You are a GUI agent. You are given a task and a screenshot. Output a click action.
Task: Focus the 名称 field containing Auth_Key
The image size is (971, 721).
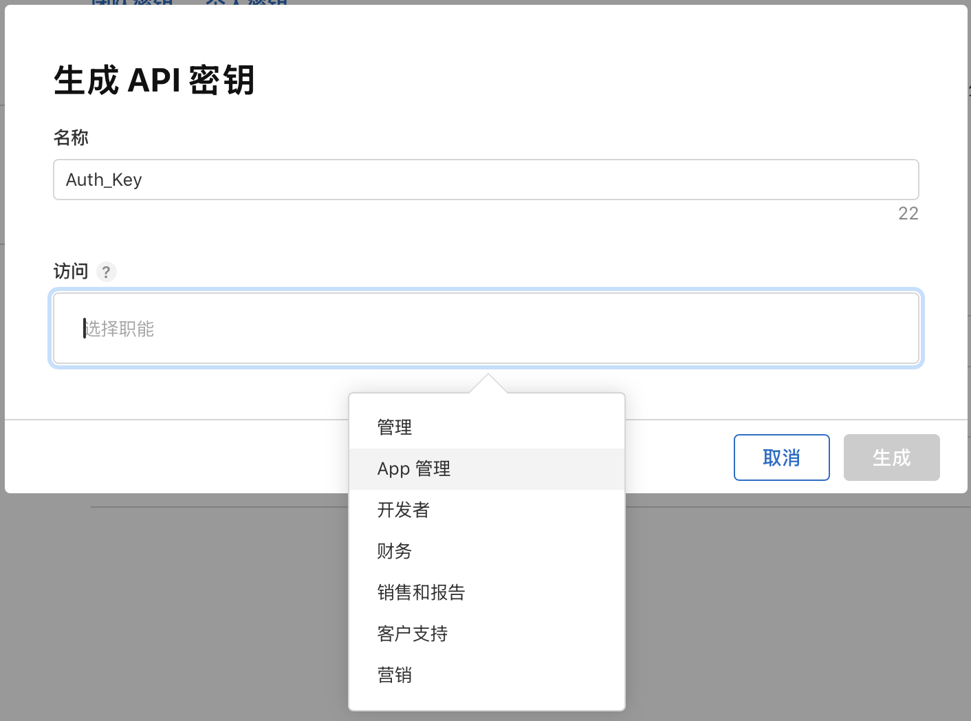[x=486, y=180]
